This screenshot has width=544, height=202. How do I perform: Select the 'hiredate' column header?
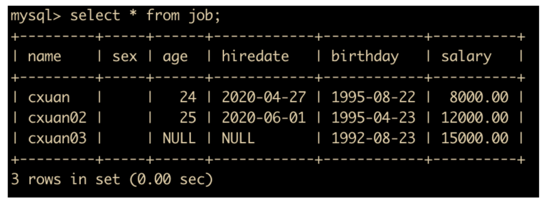click(255, 56)
